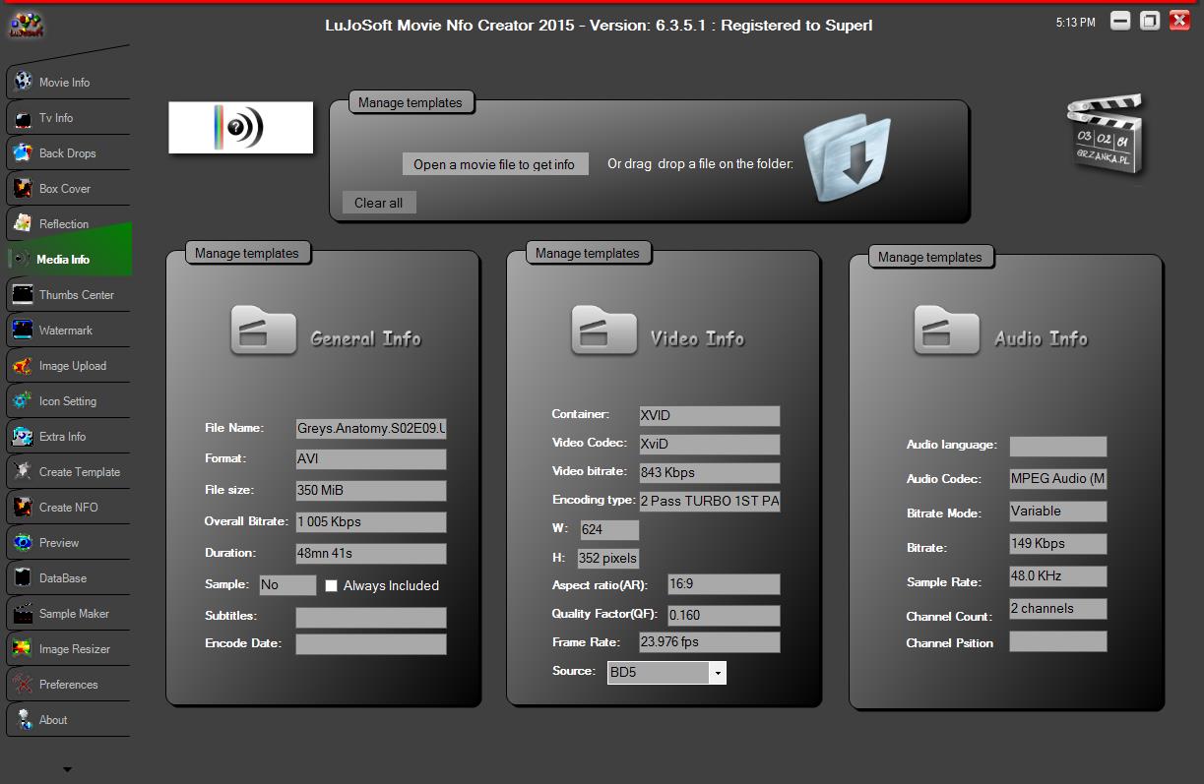
Task: Click Manage templates on General Info panel
Action: (247, 253)
